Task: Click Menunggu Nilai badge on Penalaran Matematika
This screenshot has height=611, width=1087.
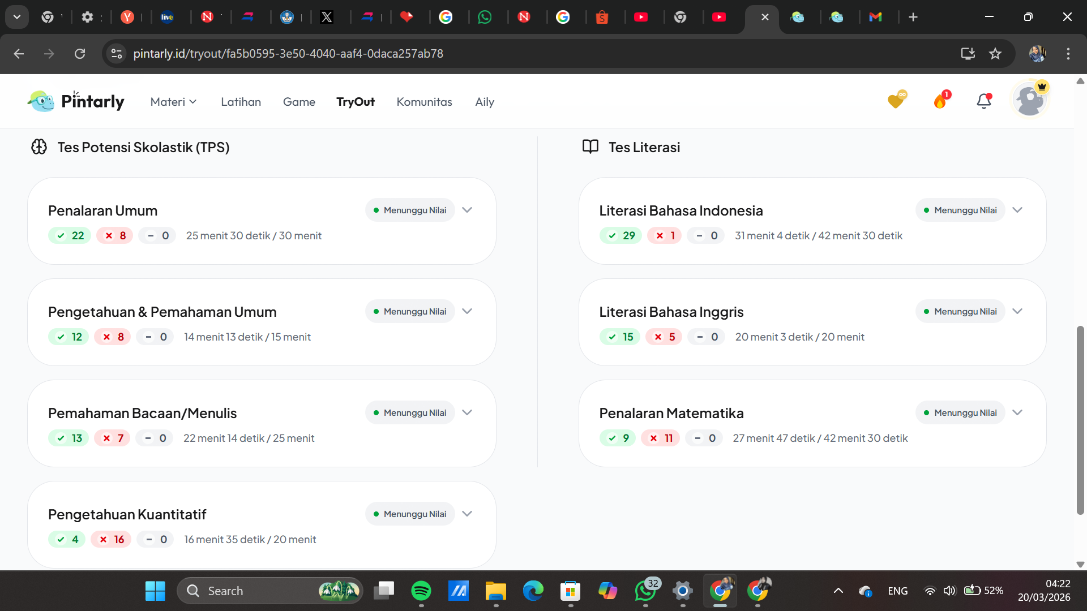Action: pyautogui.click(x=960, y=412)
